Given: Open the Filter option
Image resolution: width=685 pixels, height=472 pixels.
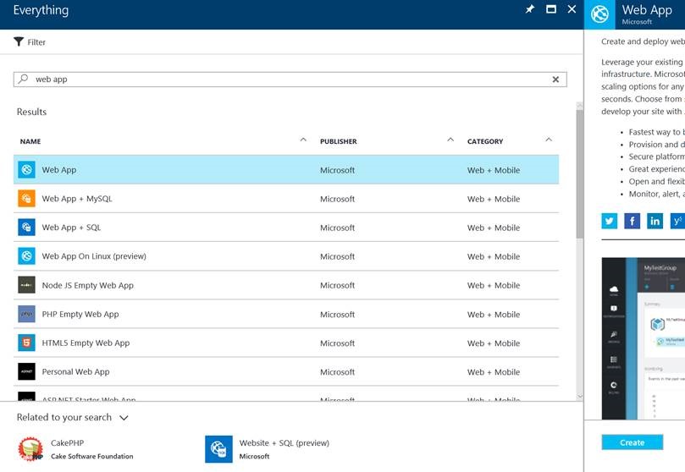Looking at the screenshot, I should [x=30, y=42].
